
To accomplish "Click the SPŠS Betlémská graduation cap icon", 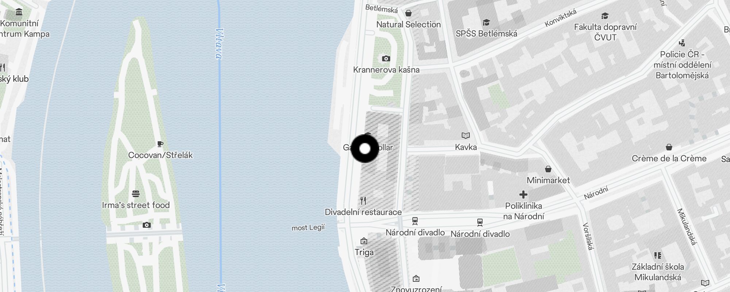I will (x=486, y=23).
